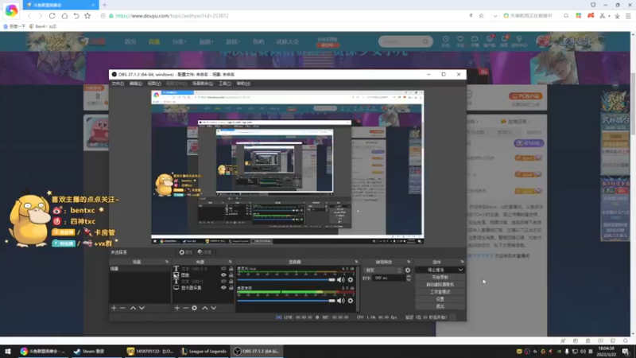The image size is (636, 358).
Task: Pop out the Scenes dock
Action: [x=167, y=262]
